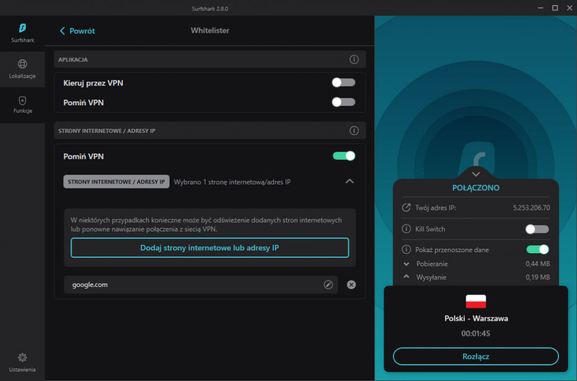Click info icon for Pokaż przeniesione dane
577x381 pixels.
click(x=406, y=250)
